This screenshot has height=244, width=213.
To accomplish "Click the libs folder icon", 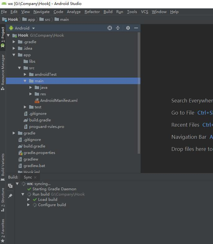I will (x=26, y=61).
